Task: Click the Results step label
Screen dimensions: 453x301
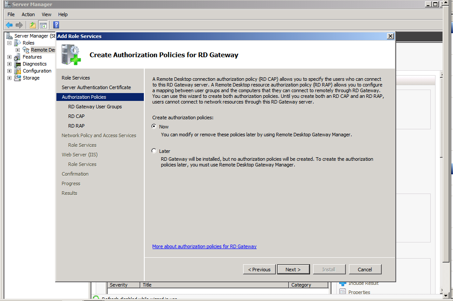Action: point(70,193)
